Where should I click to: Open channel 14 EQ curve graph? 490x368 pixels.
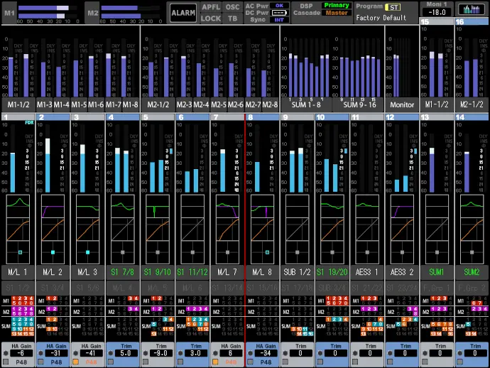[472, 206]
